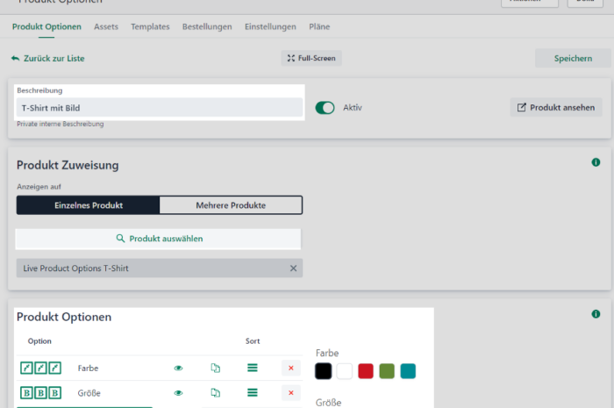Select Mehrere Produkte option
The height and width of the screenshot is (408, 614).
pyautogui.click(x=231, y=205)
